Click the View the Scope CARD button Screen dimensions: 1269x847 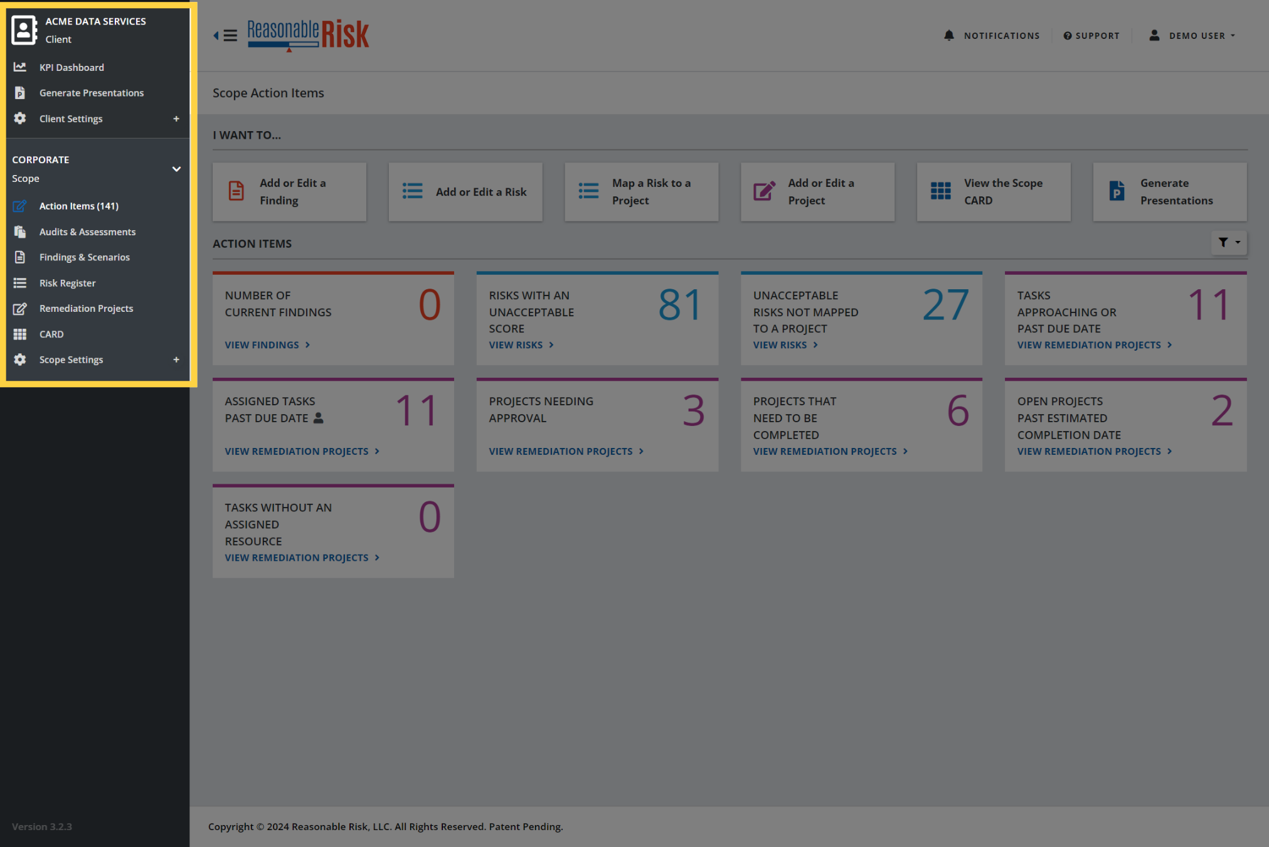994,192
